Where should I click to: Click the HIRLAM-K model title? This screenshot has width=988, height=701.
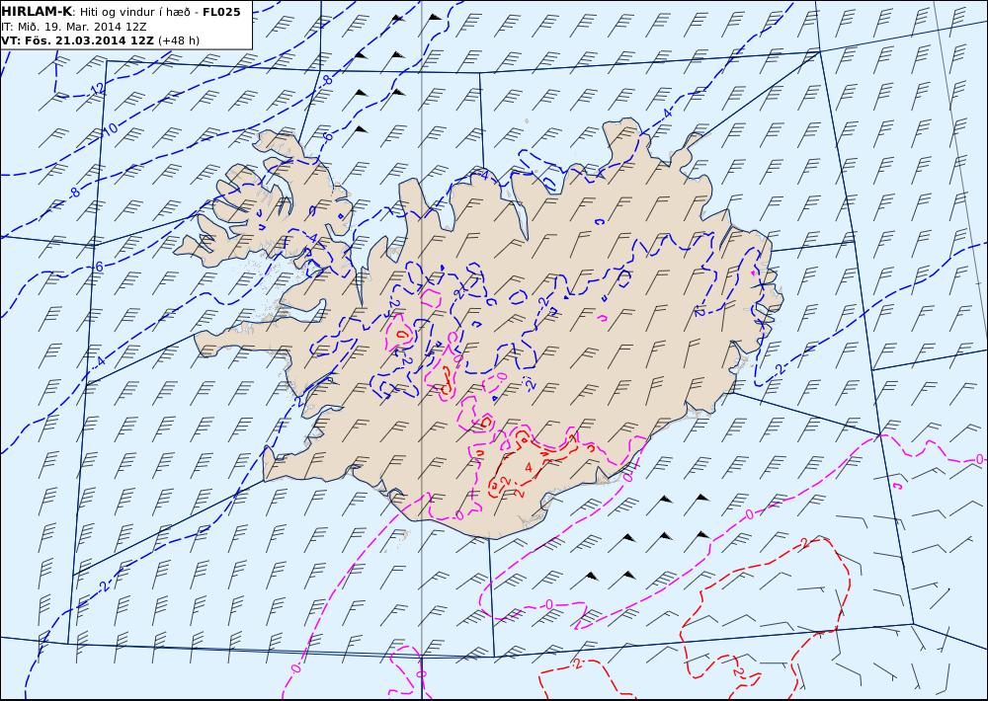(37, 12)
